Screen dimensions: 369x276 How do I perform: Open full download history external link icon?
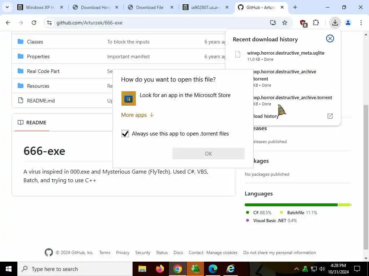[x=330, y=116]
